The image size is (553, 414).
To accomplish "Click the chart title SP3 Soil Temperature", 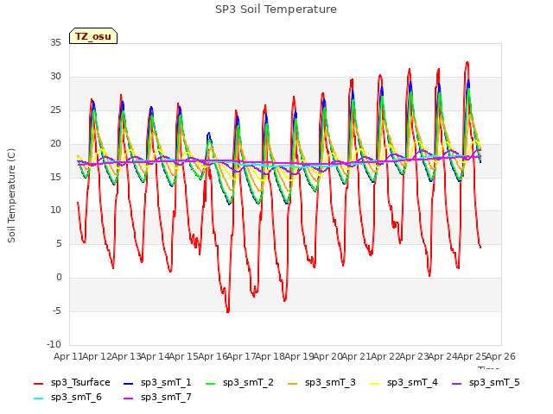I will tap(276, 9).
